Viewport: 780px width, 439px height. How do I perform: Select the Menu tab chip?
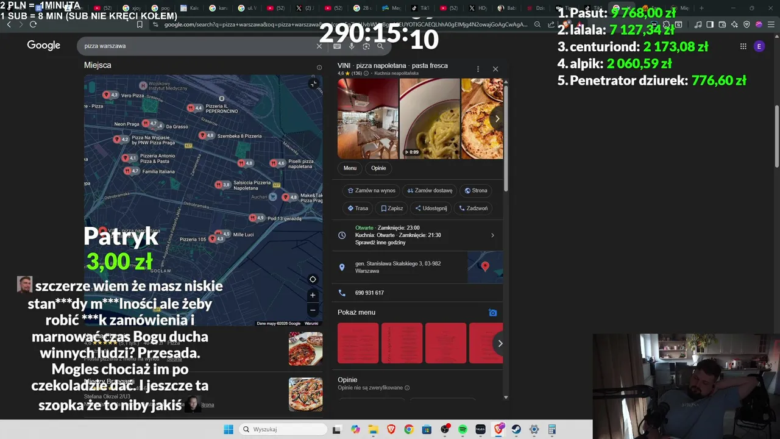[350, 168]
